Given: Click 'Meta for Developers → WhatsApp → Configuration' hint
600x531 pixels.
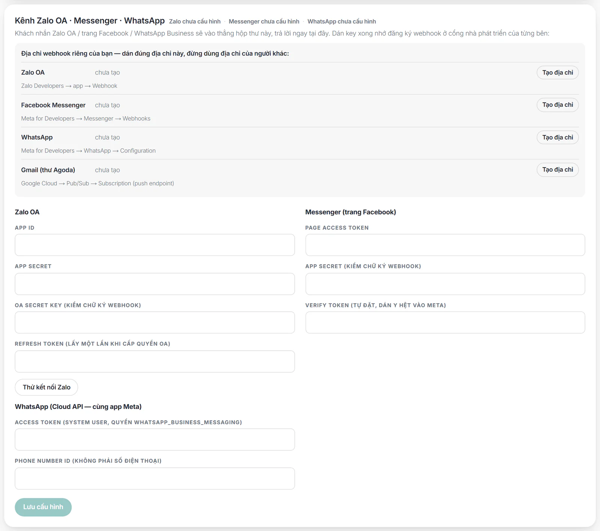Looking at the screenshot, I should (88, 151).
